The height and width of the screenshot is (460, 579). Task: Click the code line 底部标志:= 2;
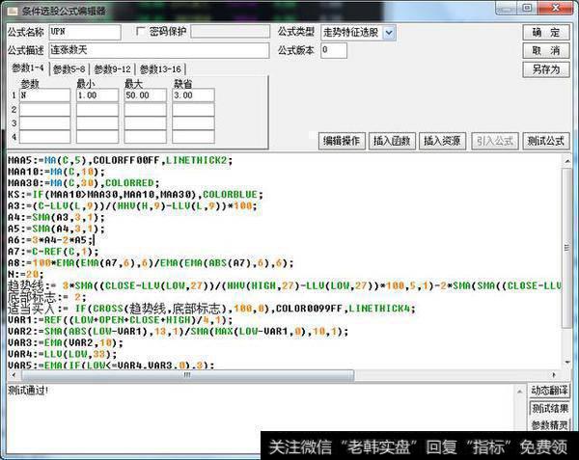click(47, 297)
